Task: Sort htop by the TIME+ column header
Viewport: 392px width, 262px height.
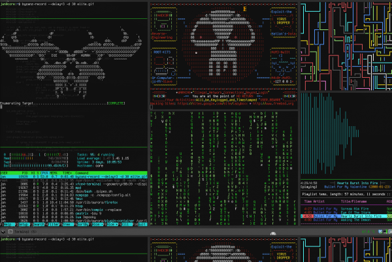Action: [x=67, y=173]
